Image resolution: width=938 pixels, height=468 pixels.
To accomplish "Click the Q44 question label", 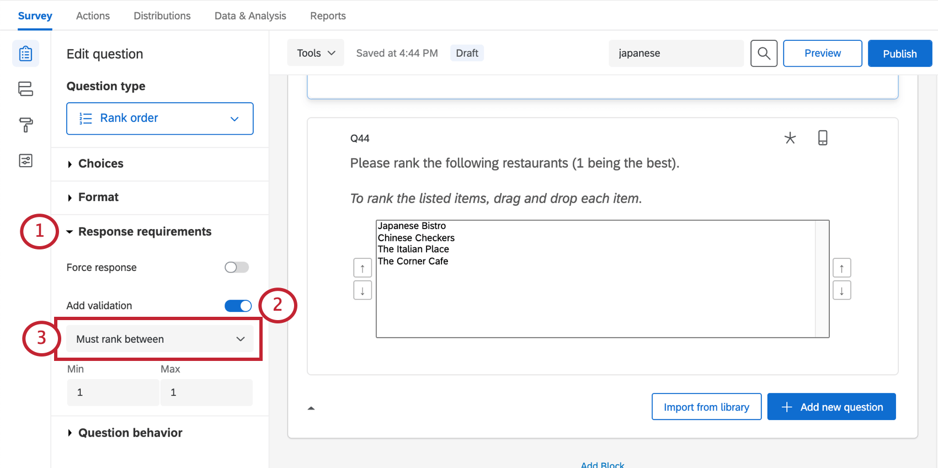I will (360, 139).
